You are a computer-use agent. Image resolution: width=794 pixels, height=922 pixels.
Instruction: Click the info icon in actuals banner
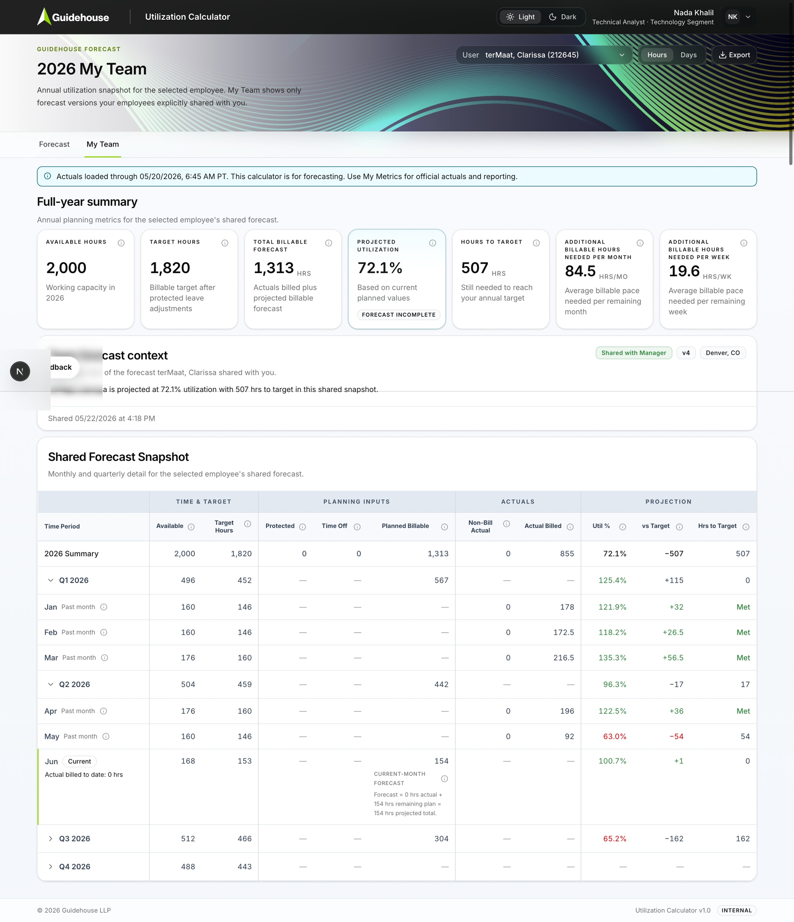pos(48,176)
